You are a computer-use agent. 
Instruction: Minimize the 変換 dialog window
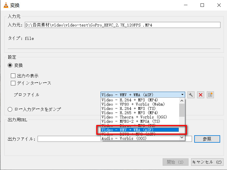point(186,5)
